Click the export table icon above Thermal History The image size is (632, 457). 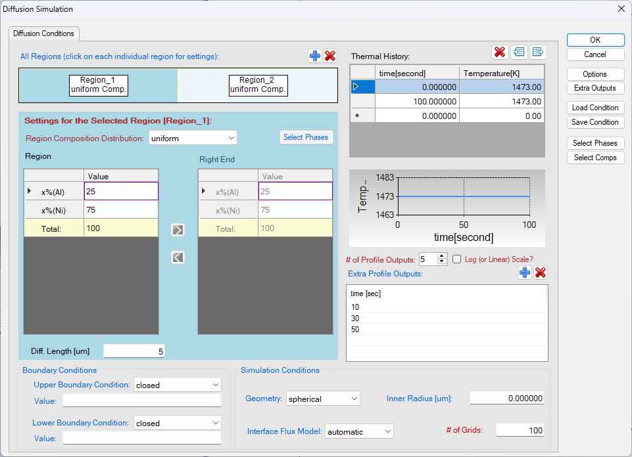pyautogui.click(x=538, y=52)
